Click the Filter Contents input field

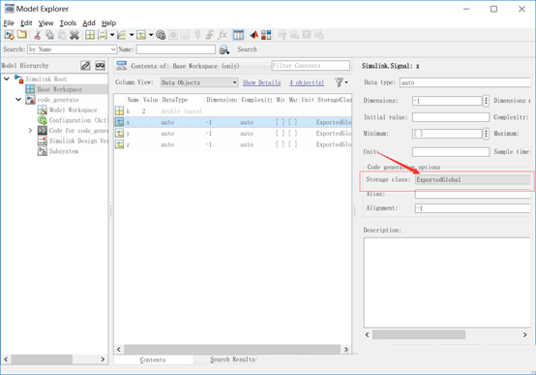pos(311,66)
